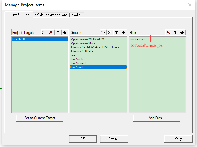Select the tos/osal group
This screenshot has width=197, height=147.
tap(98, 67)
